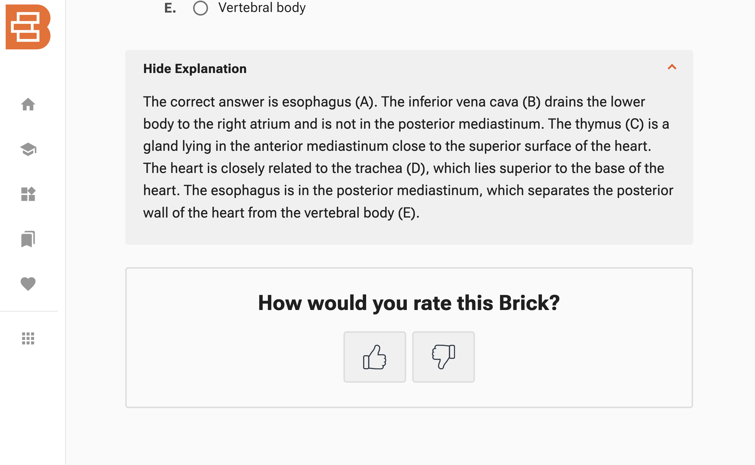Collapse the explanation using the orange chevron
755x465 pixels.
pyautogui.click(x=672, y=67)
